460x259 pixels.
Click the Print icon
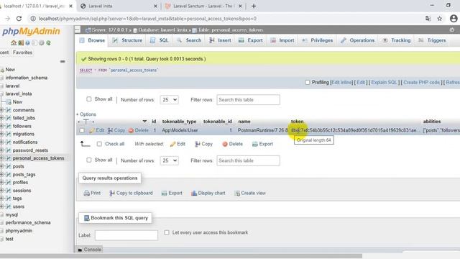[86, 194]
